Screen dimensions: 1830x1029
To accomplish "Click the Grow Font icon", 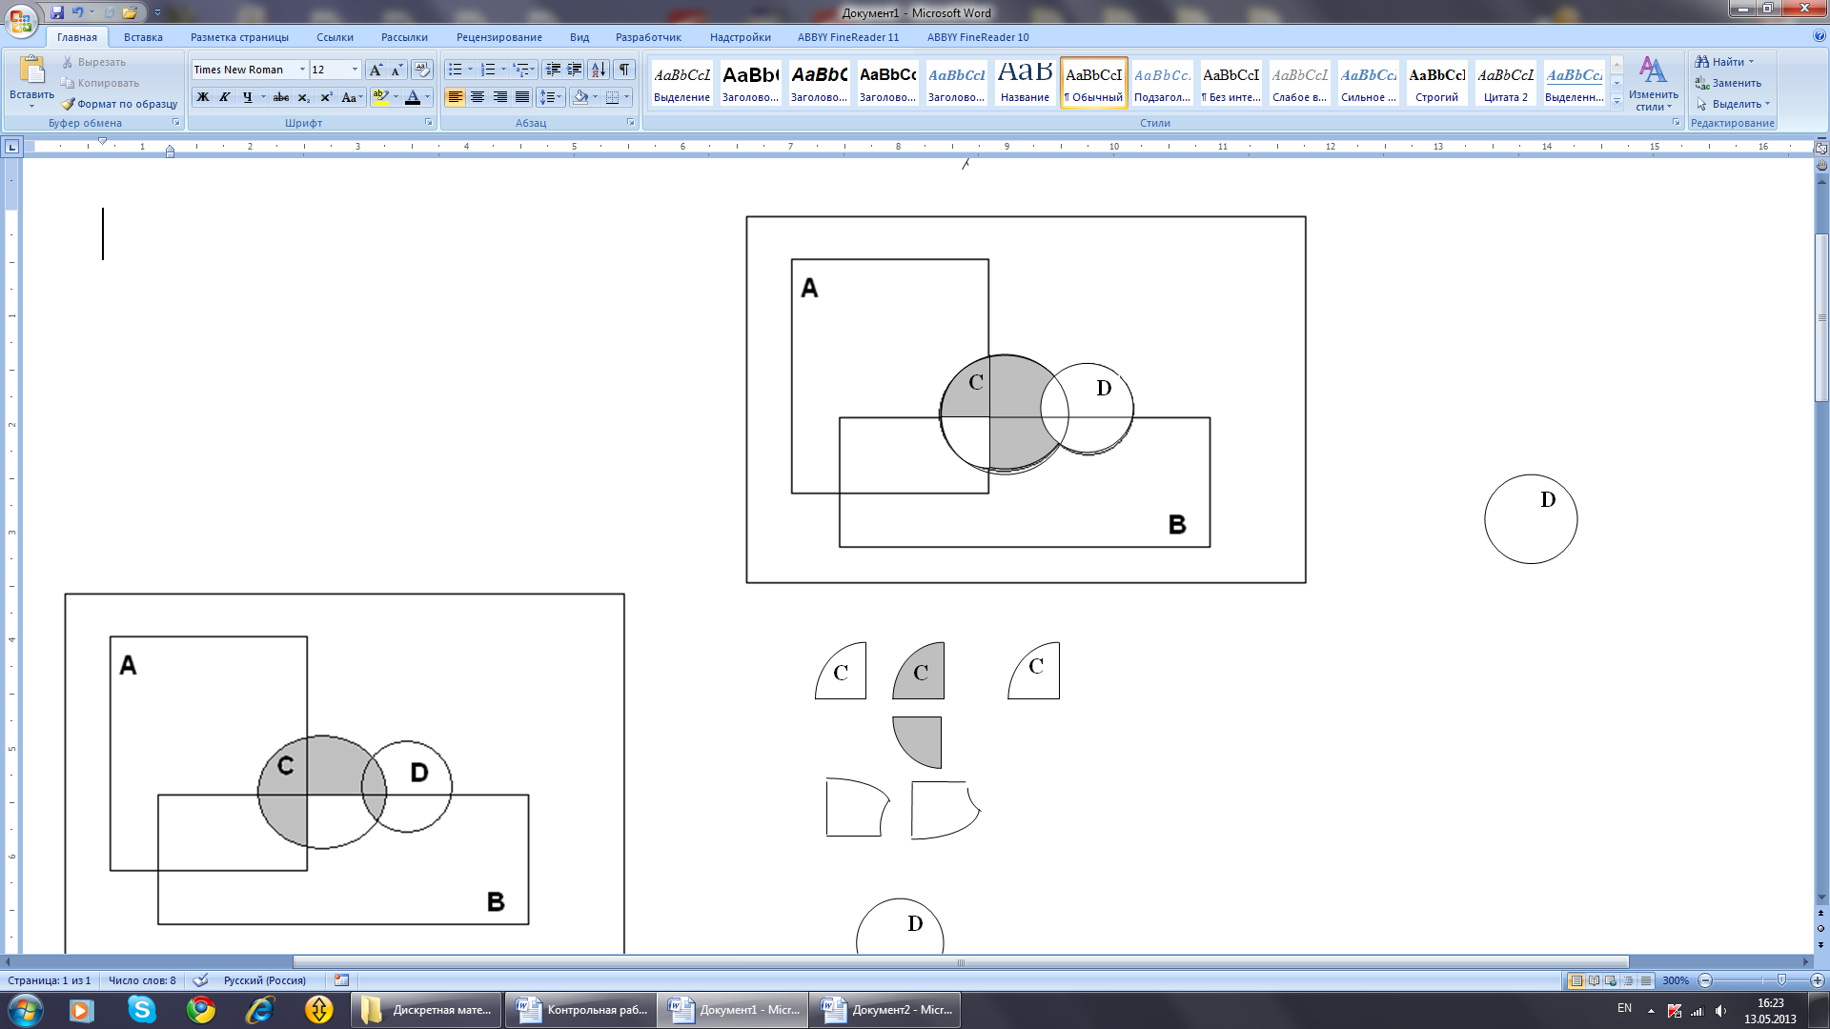I will coord(376,70).
